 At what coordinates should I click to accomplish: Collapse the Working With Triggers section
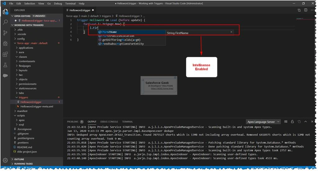click(x=37, y=25)
